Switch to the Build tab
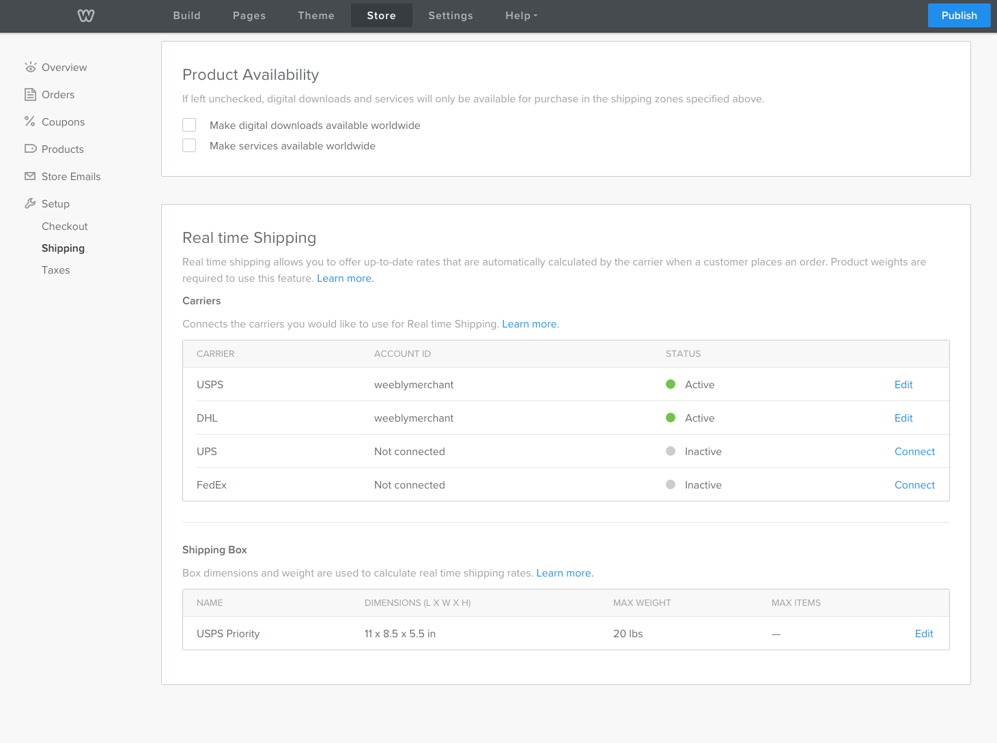The height and width of the screenshot is (743, 997). [x=187, y=16]
